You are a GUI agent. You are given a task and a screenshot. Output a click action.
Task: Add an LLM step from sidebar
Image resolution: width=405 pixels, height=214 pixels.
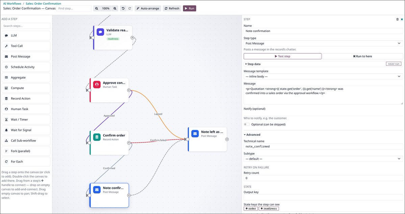click(x=26, y=36)
